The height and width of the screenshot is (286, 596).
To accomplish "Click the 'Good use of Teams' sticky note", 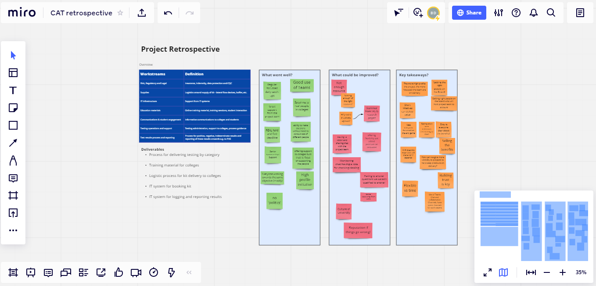I will pyautogui.click(x=302, y=85).
